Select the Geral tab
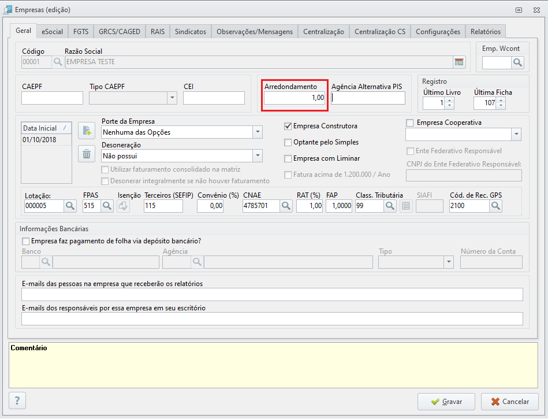Screen dimensions: 548x419 pos(24,31)
